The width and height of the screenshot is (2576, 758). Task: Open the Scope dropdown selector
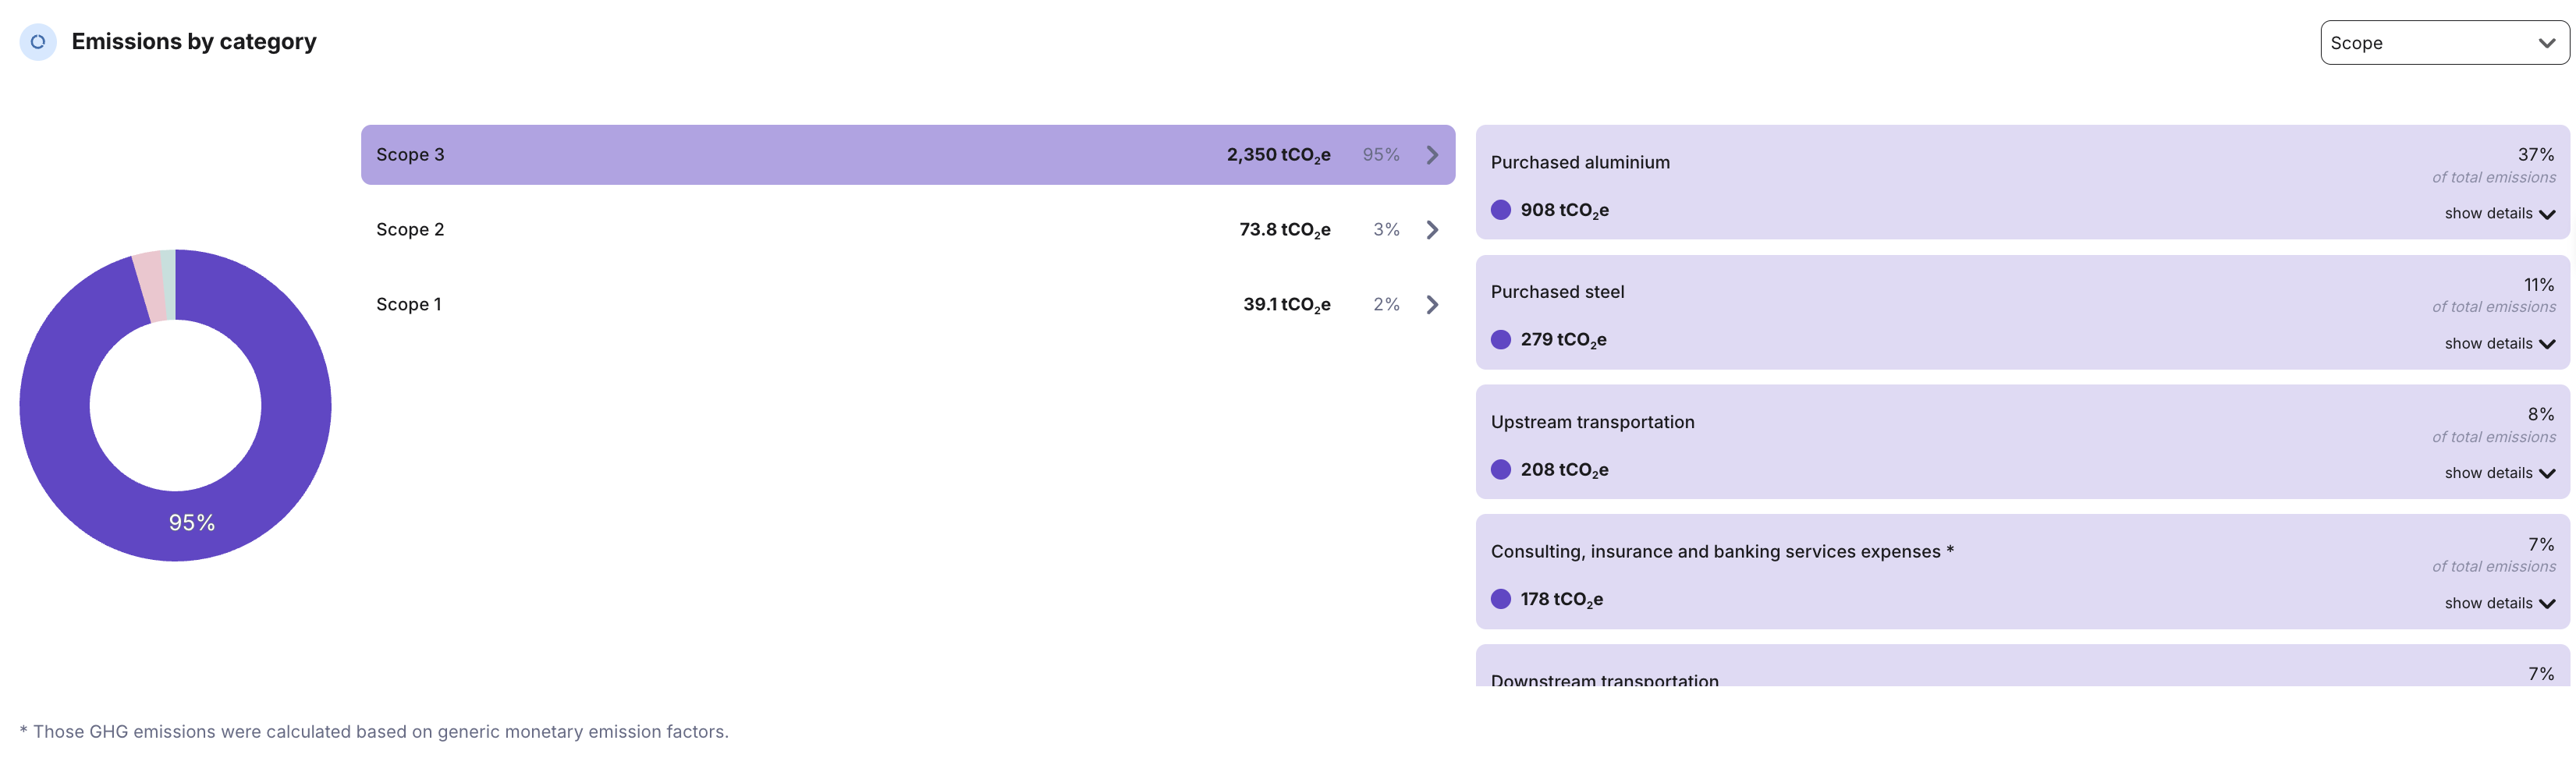pyautogui.click(x=2443, y=43)
